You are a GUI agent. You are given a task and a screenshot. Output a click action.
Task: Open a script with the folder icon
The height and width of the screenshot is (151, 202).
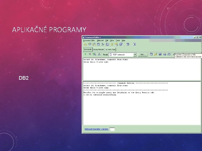click(x=156, y=54)
